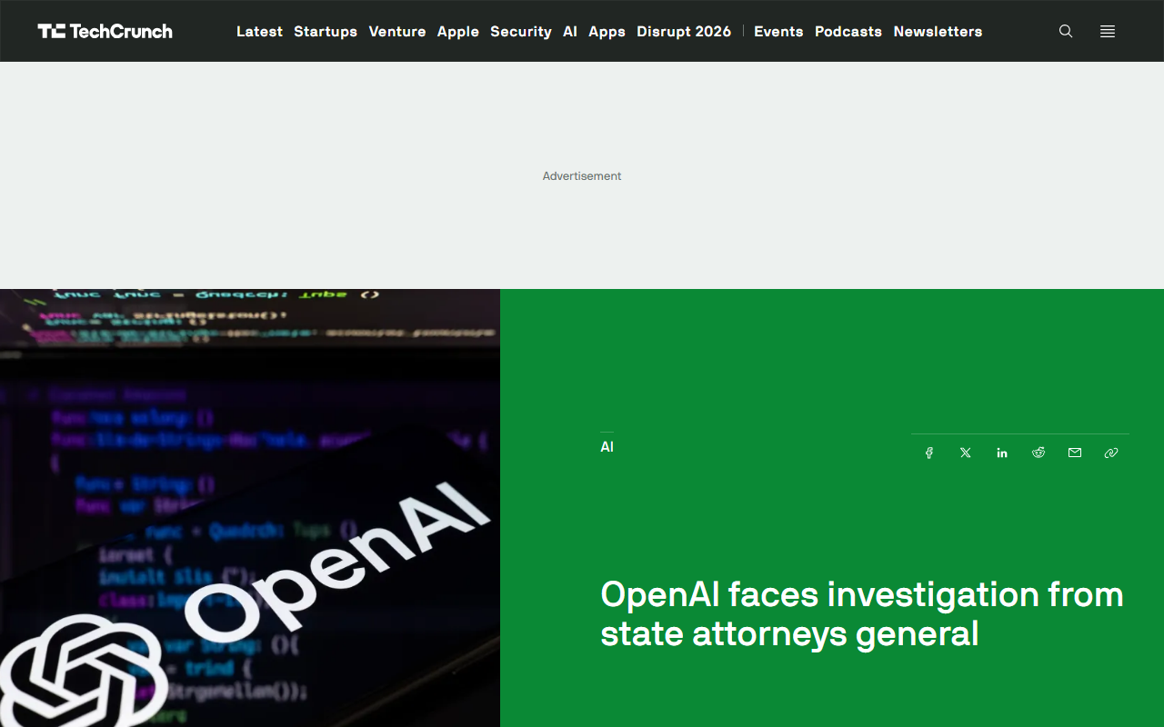Click the Advertisement placeholder label
Viewport: 1164px width, 727px height.
(582, 176)
